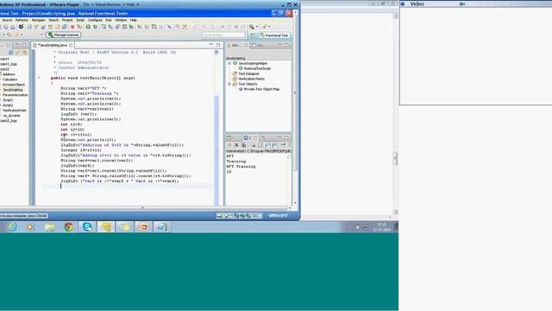Viewport: 552px width, 311px height.
Task: Select RationalTestScript in Script Explorer
Action: click(x=257, y=68)
